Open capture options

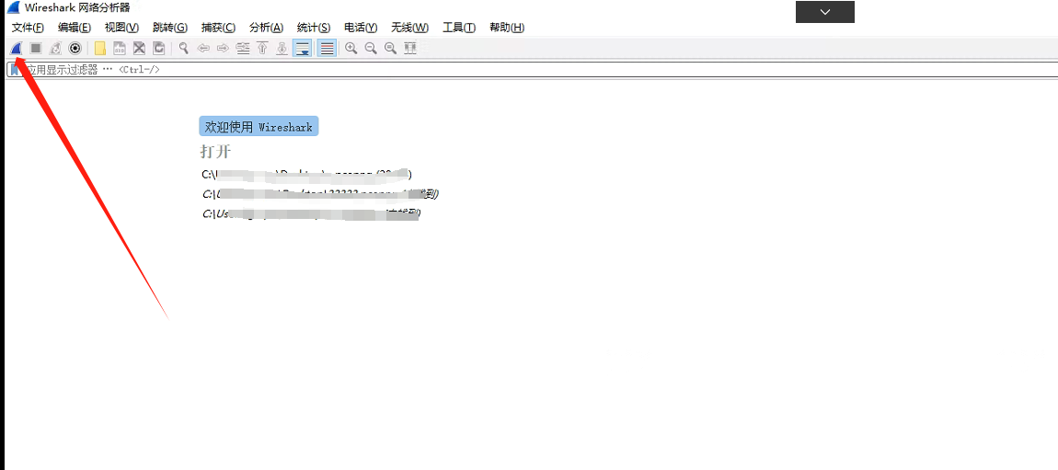click(x=75, y=48)
